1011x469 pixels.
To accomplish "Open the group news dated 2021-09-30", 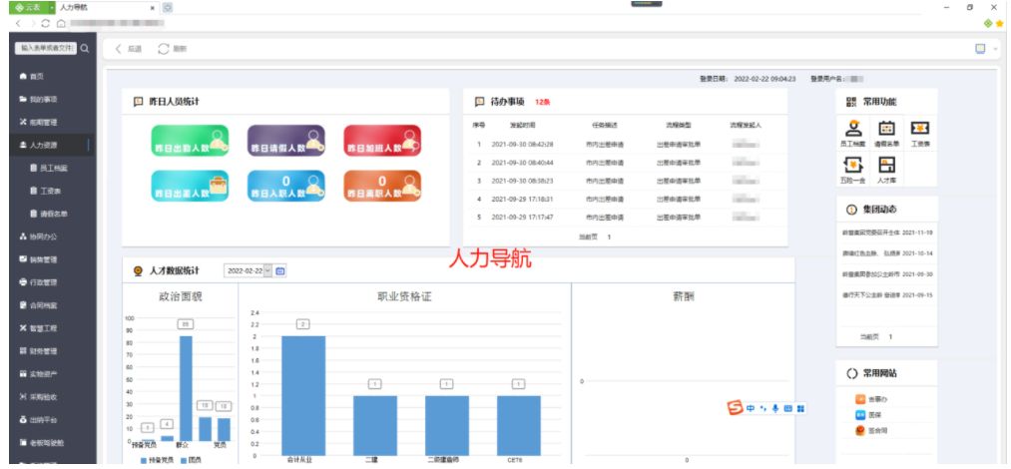I will point(887,273).
